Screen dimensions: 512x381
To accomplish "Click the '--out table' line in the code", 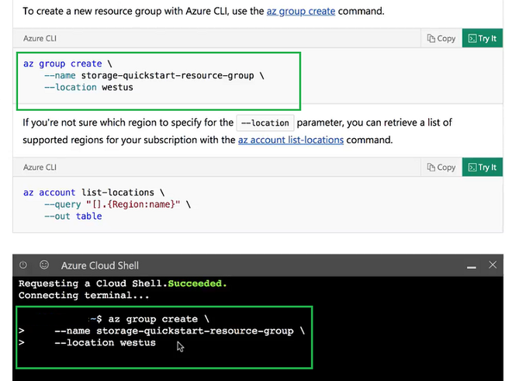I will (x=73, y=216).
